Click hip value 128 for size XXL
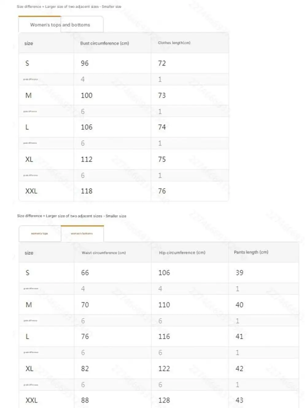 [164, 400]
